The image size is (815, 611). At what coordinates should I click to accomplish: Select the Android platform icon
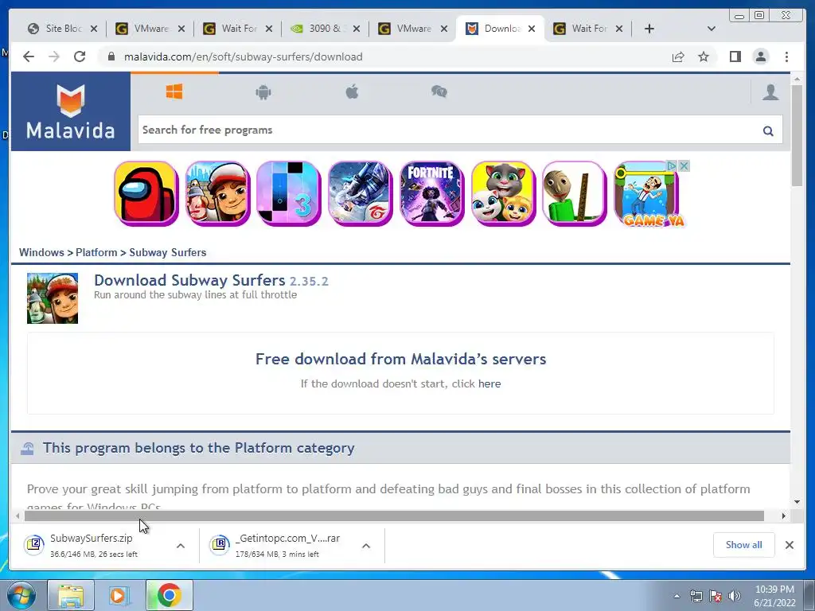263,92
